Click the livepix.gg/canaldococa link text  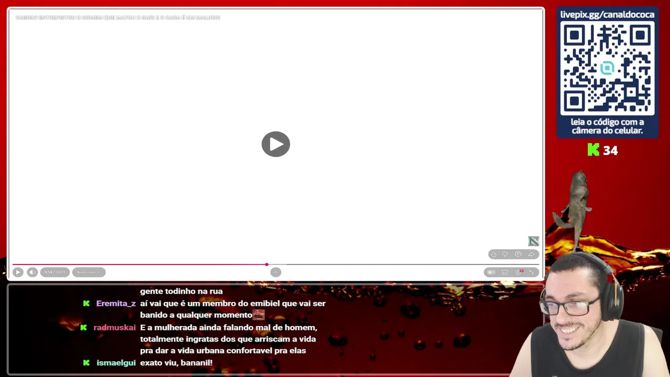607,15
